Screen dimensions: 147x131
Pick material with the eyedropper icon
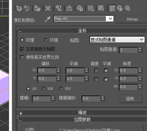pos(48,19)
